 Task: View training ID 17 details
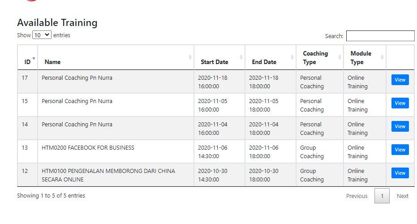(x=400, y=80)
